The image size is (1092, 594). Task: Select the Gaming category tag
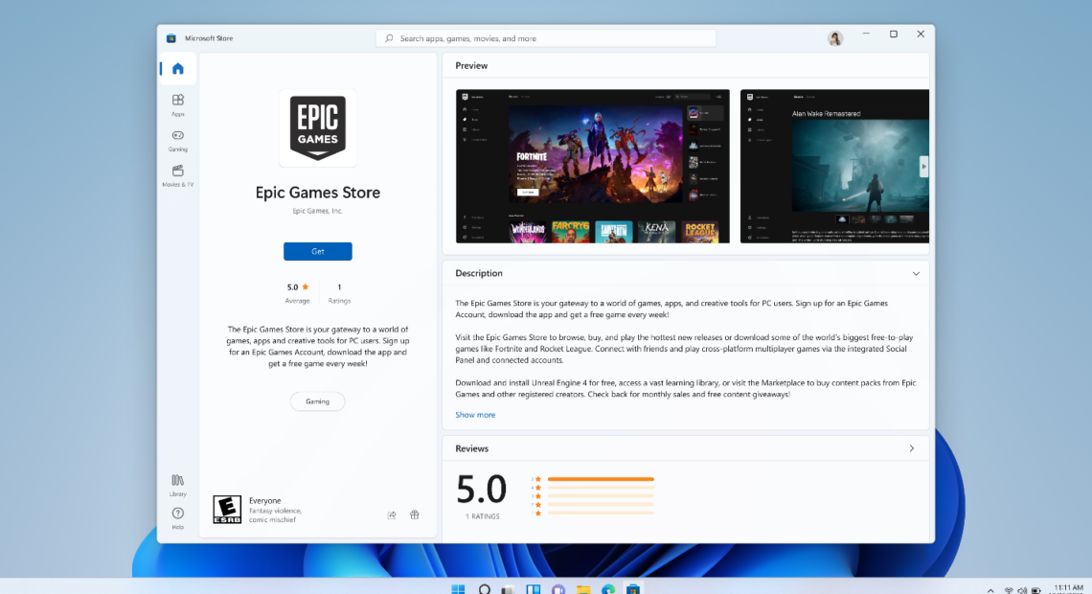click(317, 401)
